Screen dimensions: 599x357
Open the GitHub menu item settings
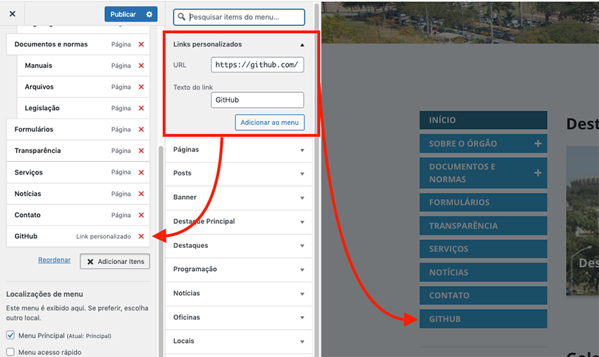pyautogui.click(x=78, y=237)
